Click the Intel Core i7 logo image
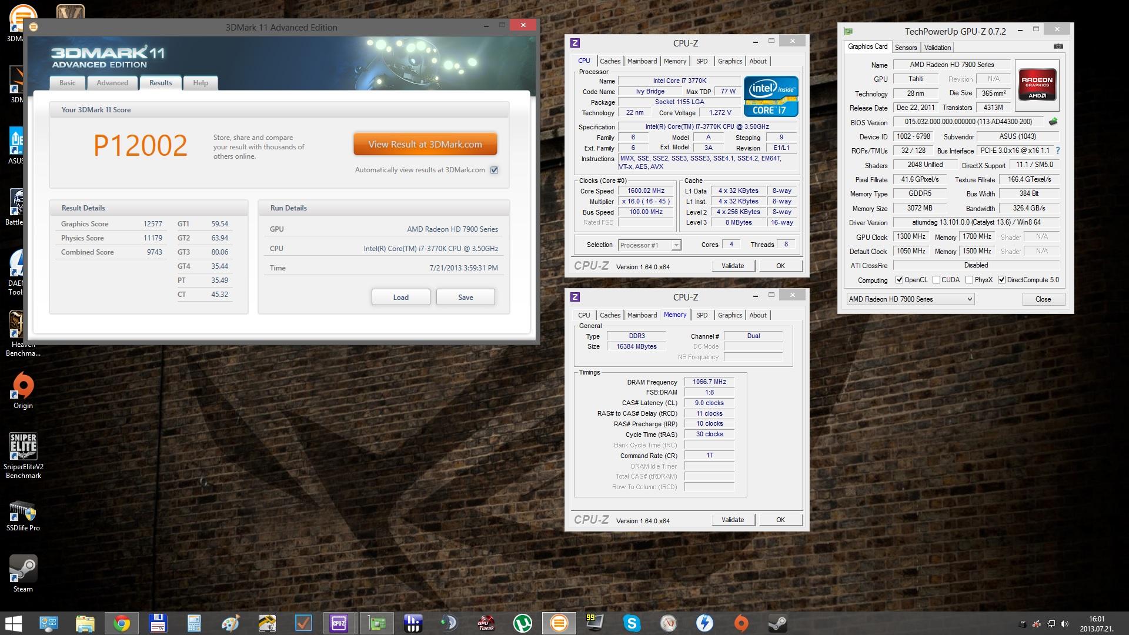Viewport: 1129px width, 635px height. pos(771,96)
